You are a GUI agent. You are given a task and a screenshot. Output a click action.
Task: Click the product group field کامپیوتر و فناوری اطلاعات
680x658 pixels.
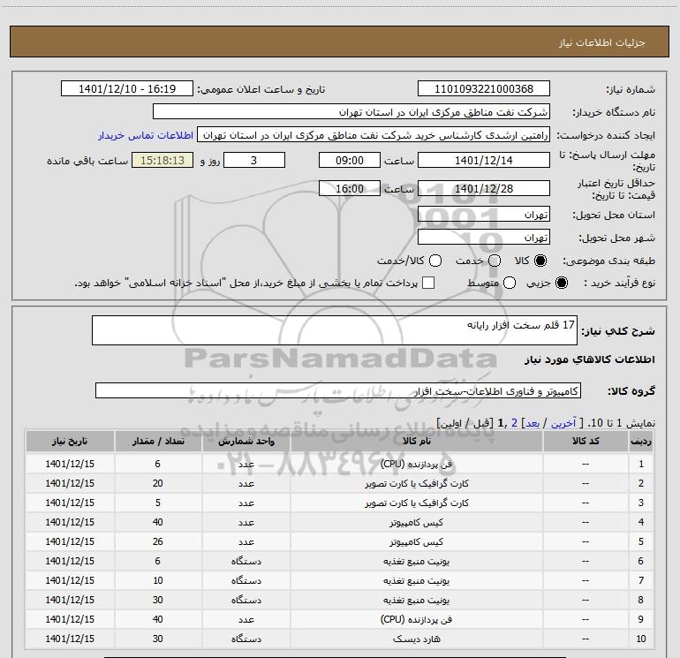[x=338, y=390]
